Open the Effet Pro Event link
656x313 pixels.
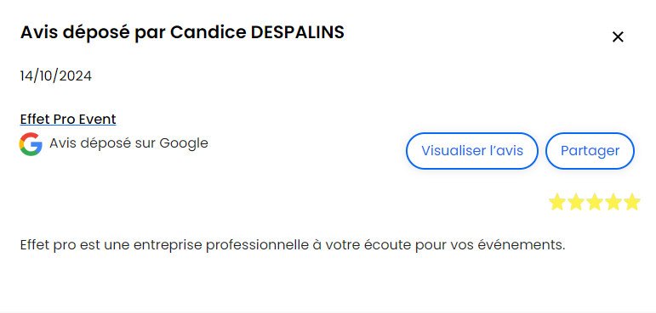tap(68, 120)
